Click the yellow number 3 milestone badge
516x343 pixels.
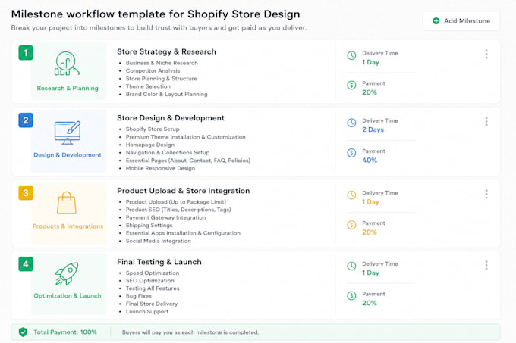pos(26,193)
